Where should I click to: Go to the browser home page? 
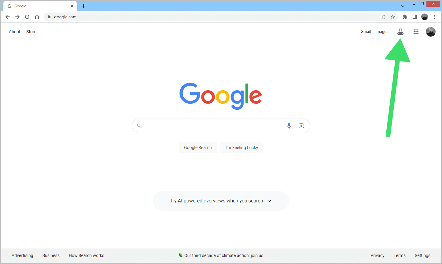(x=37, y=17)
